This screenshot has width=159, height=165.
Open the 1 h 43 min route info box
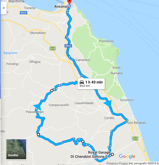(x=91, y=84)
